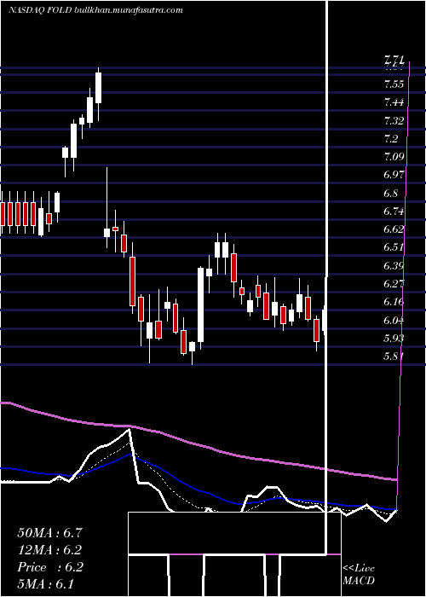
Task: Click the 7.44 price axis label
Action: click(394, 102)
